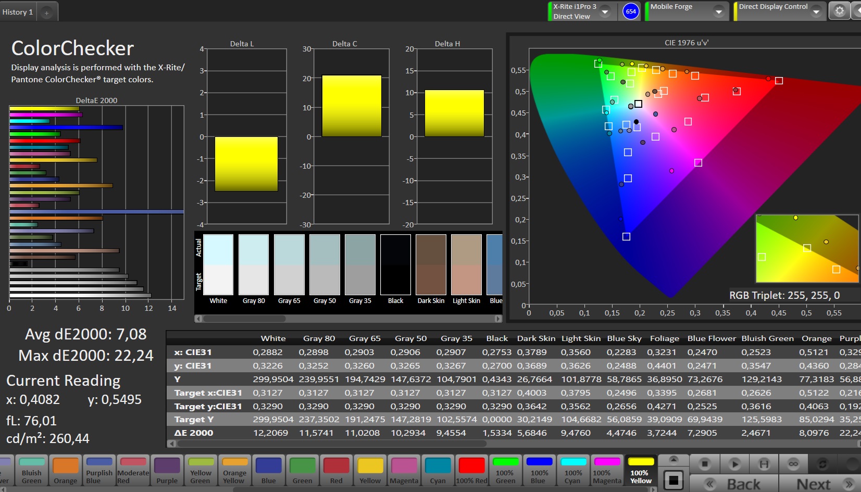Click the up arrow above the pattern window

pyautogui.click(x=673, y=460)
